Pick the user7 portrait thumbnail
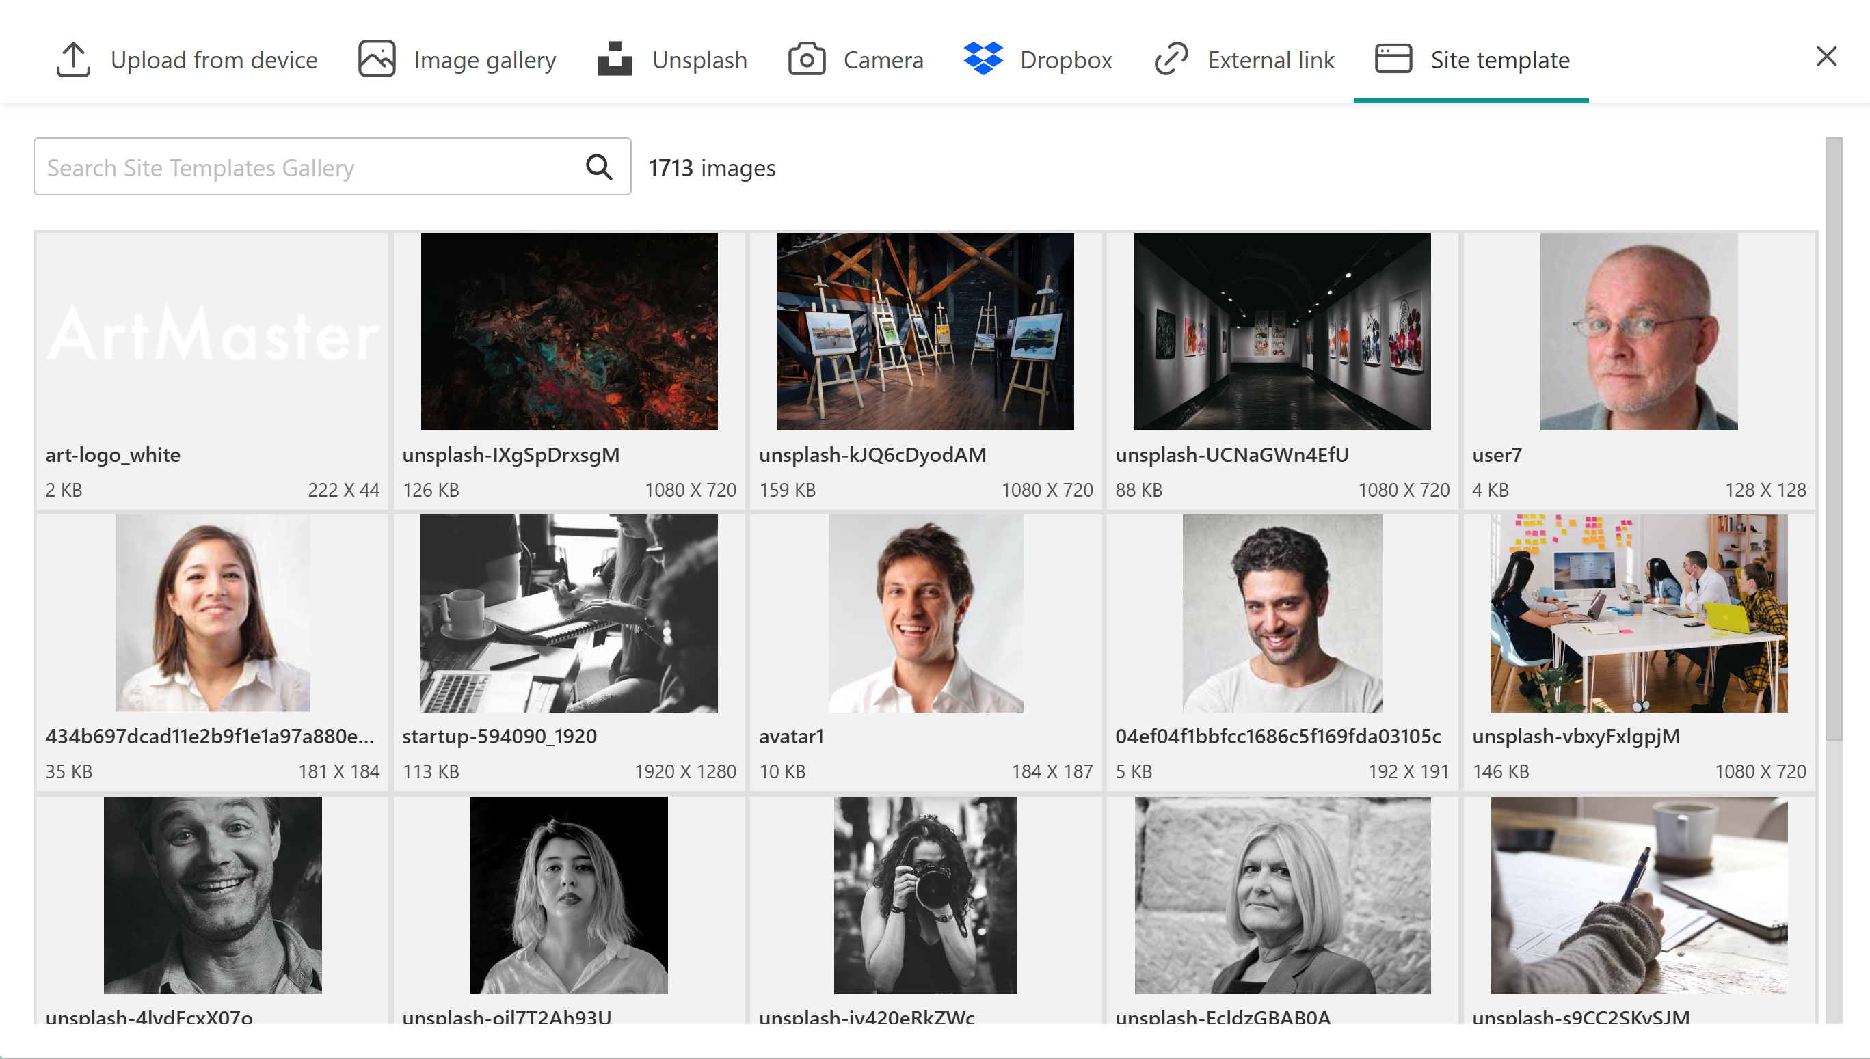Screen dimensions: 1870x1059 1638,333
